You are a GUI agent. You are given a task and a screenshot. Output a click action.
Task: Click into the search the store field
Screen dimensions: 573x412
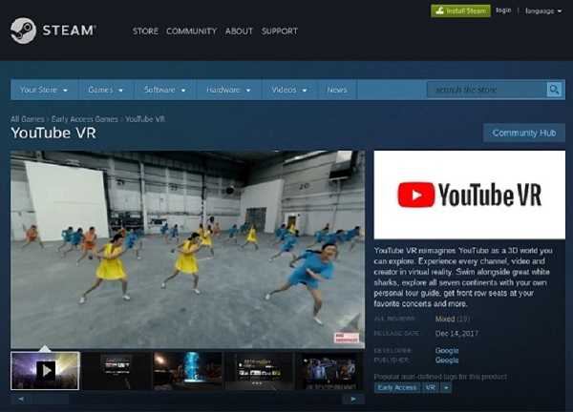(x=486, y=90)
